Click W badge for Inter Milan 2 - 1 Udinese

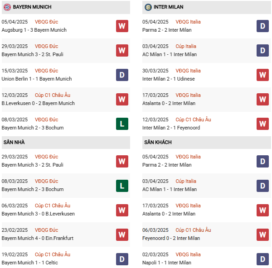(x=262, y=75)
